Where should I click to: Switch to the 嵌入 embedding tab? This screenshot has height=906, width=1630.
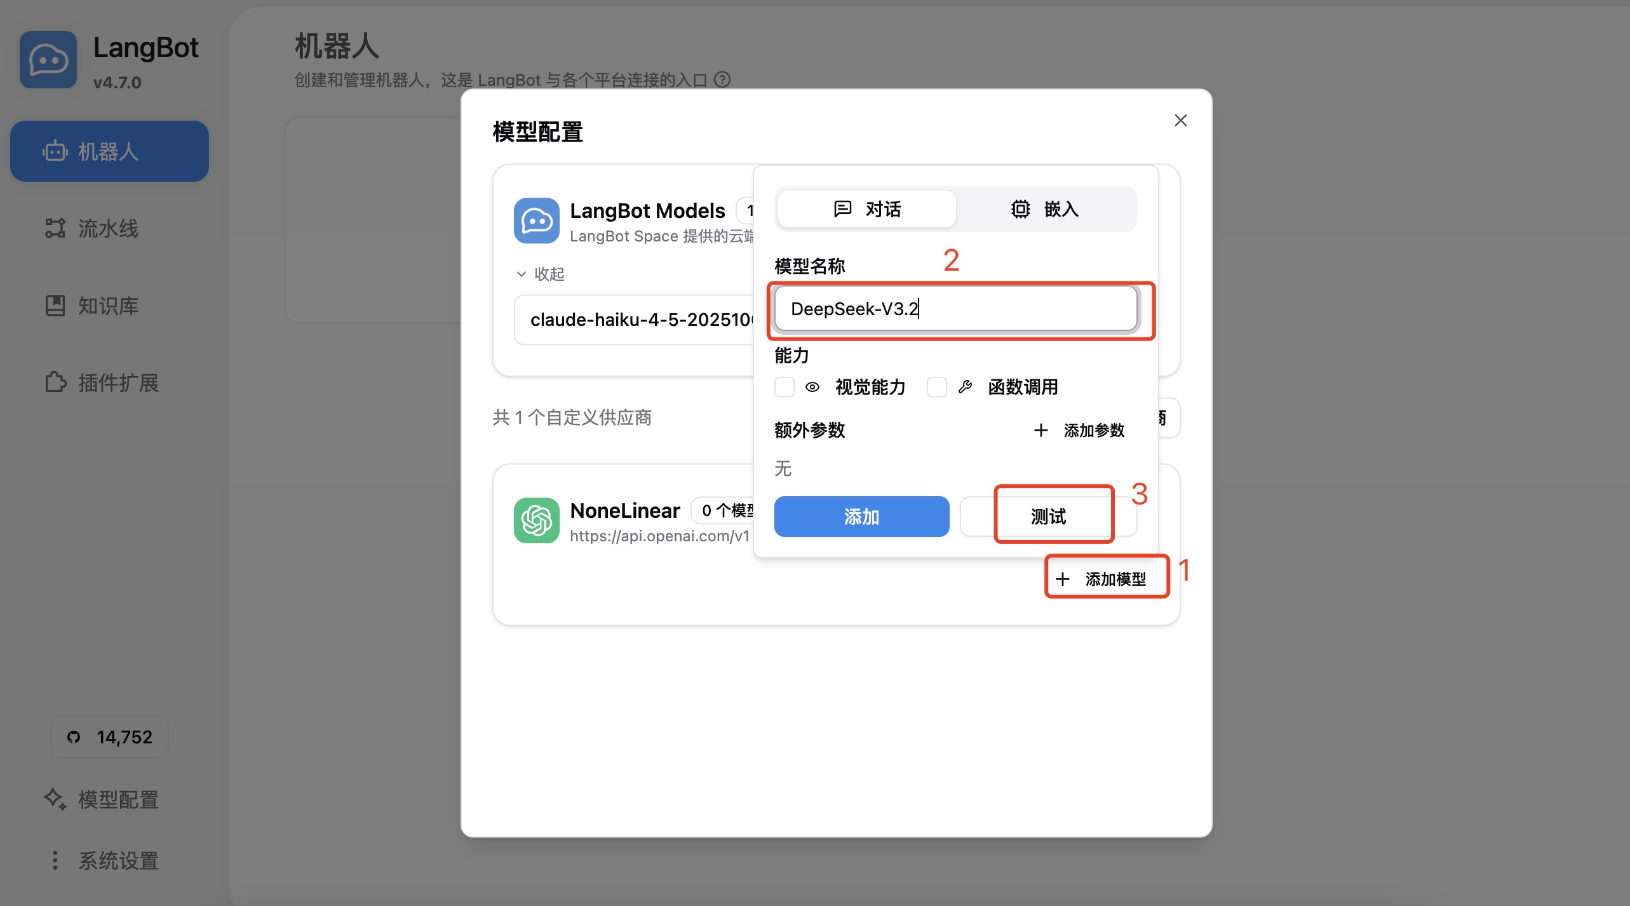[1045, 209]
